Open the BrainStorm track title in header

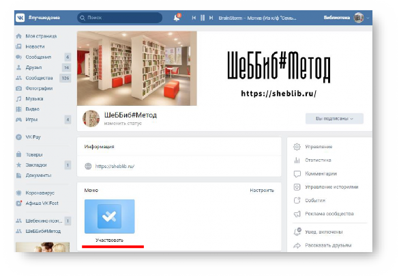click(x=257, y=18)
